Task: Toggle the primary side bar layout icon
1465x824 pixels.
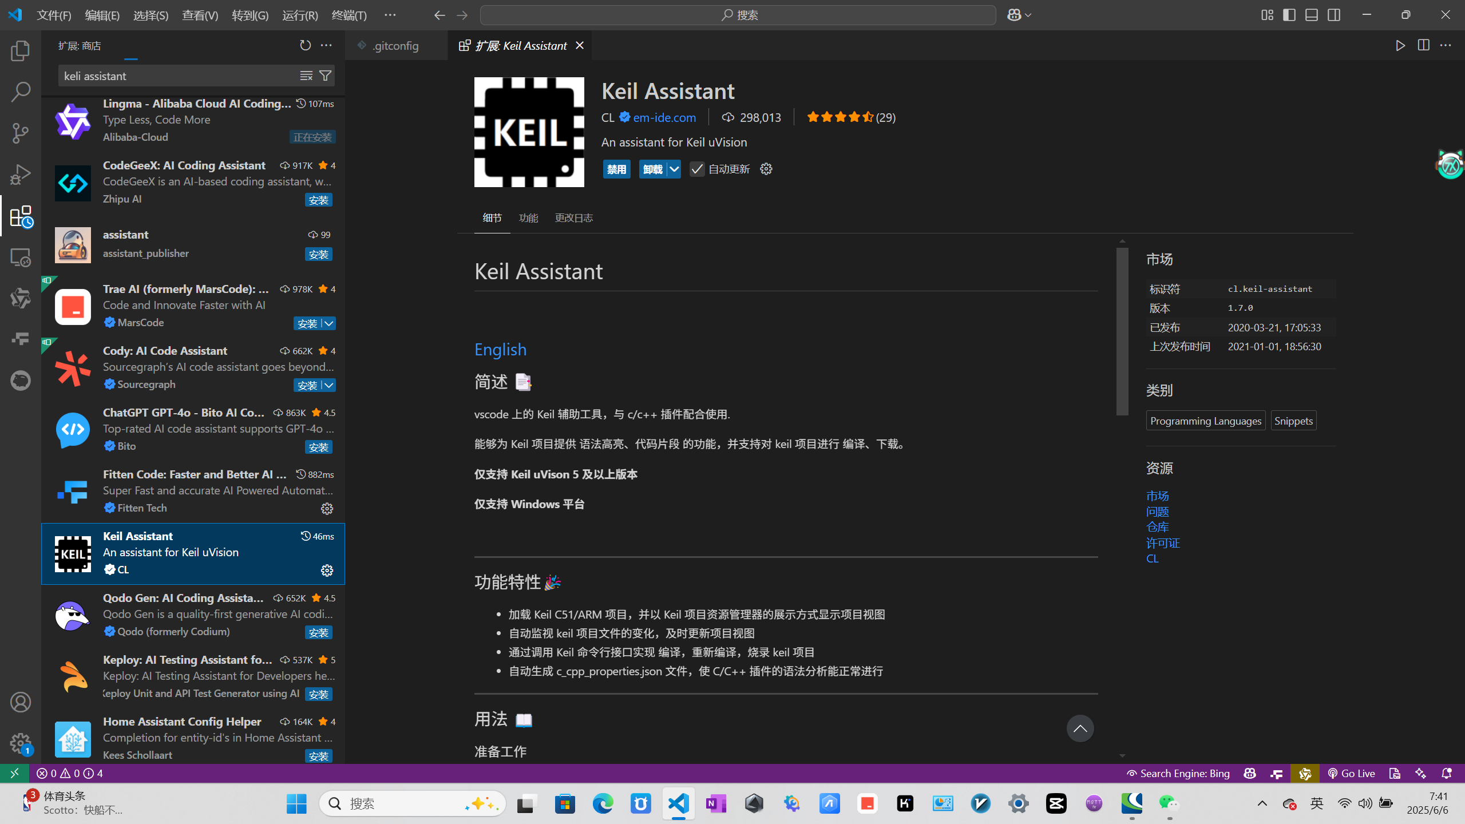Action: 1289,15
